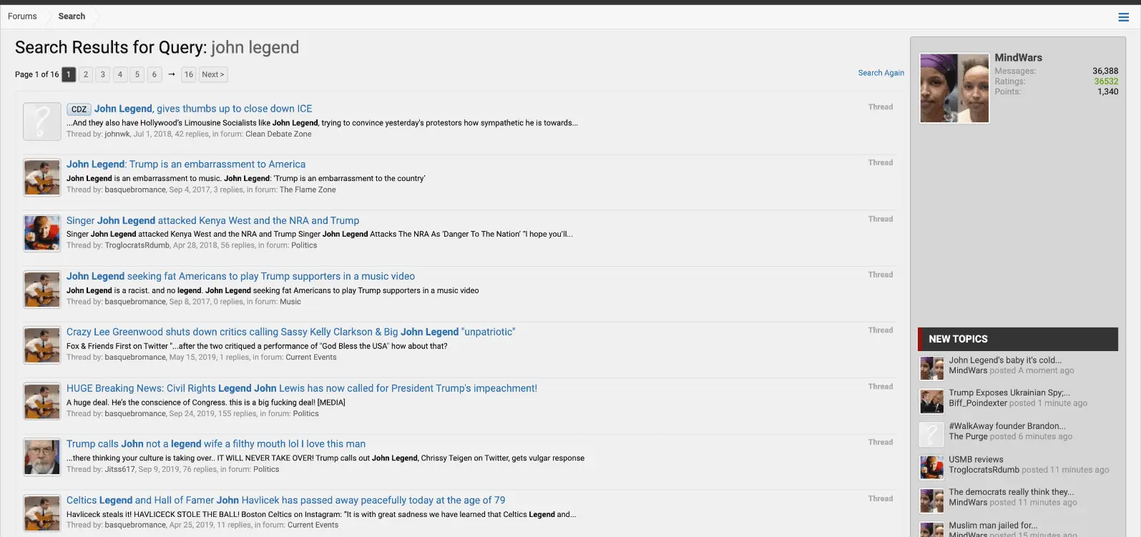Go to page 2 of results
Screen dimensions: 1141x537
coord(86,74)
